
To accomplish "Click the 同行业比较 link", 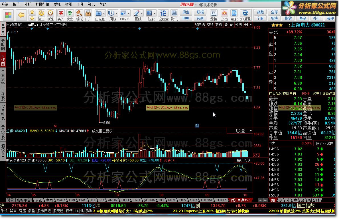I will point(325,144).
